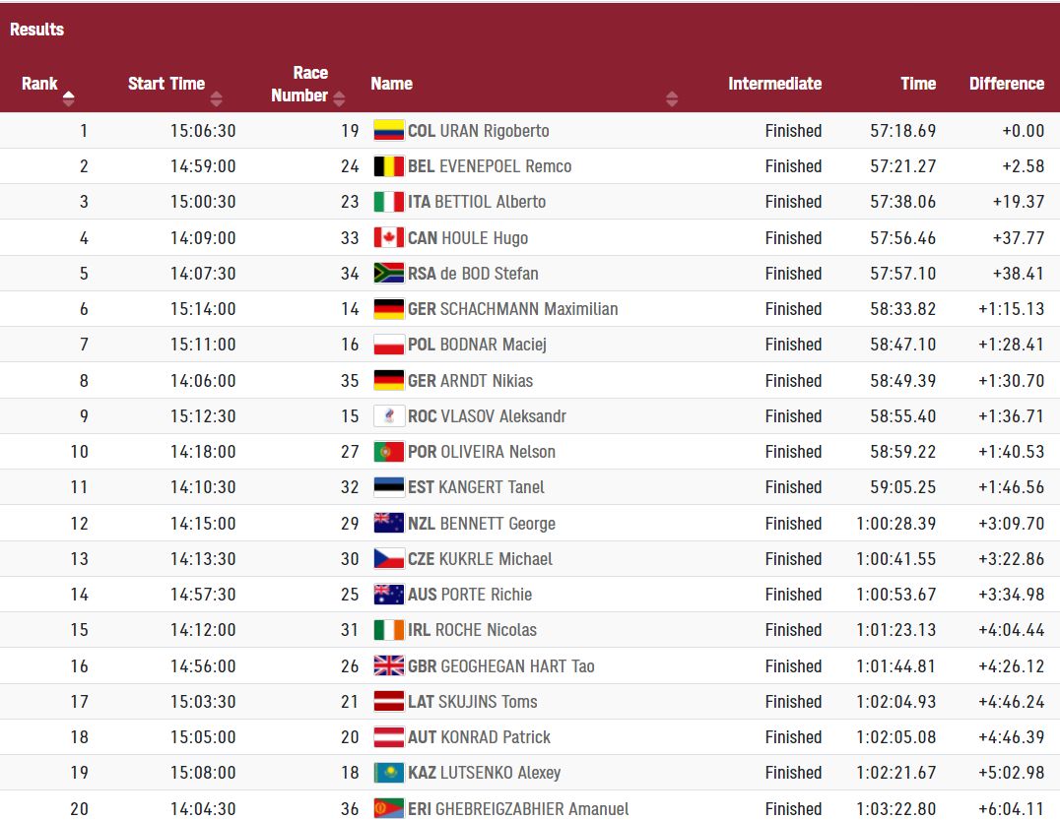Open rider ITA BETTIOL Alberto
This screenshot has height=820, width=1060.
pos(477,202)
